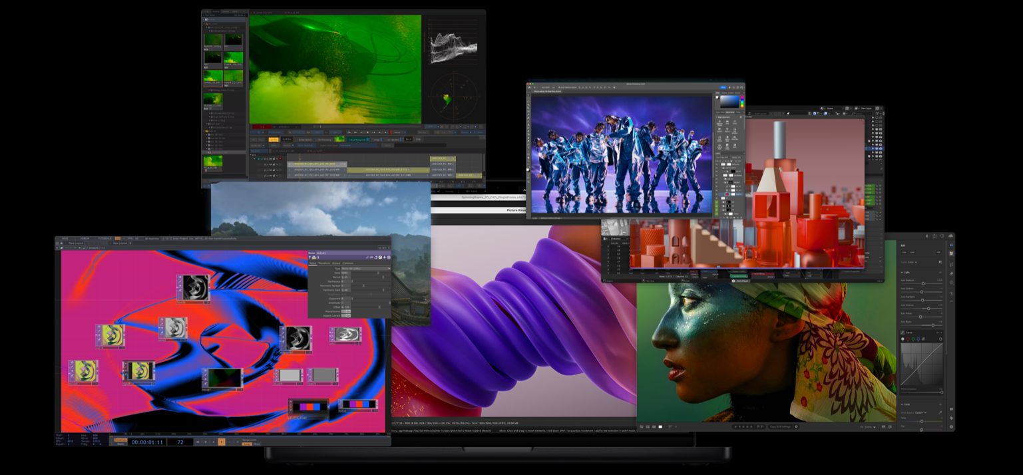Viewport: 1023px width, 475px height.
Task: Open the Type dropdown in Noise parameters
Action: 365,269
